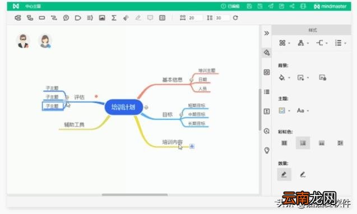Click the save icon in green header
357x214 pixels.
[249, 6]
